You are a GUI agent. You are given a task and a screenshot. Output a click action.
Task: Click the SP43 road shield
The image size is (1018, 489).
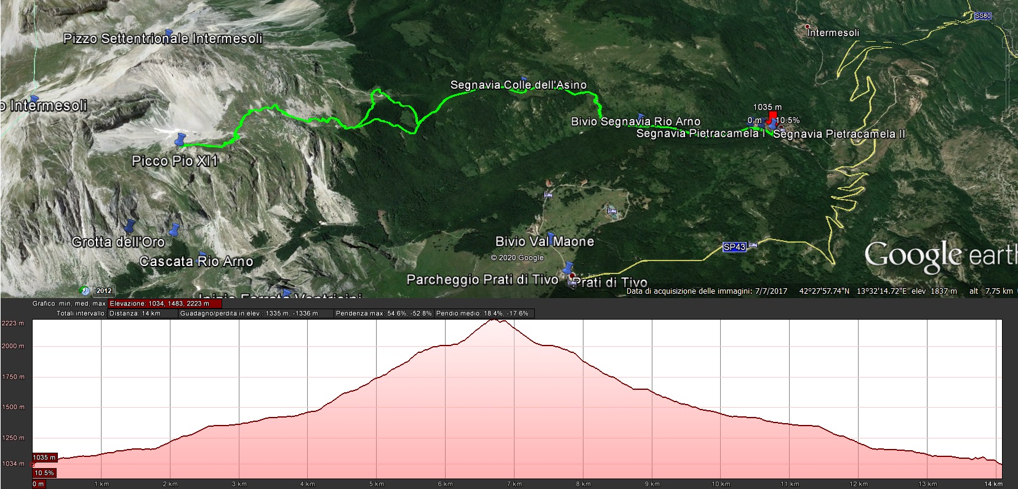tap(734, 247)
